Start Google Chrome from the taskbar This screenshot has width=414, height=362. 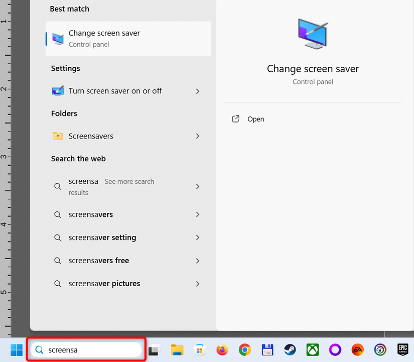[x=244, y=349]
